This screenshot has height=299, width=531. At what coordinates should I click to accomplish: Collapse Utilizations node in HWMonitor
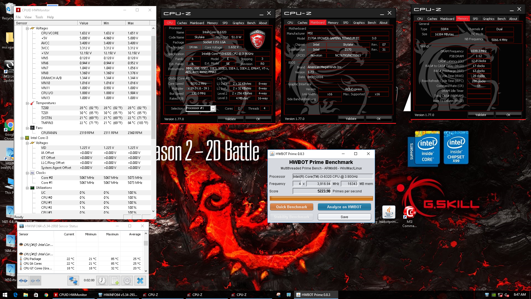coord(27,188)
